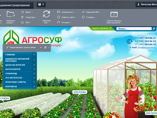Expand the Компоненты dropdown arrow
Image resolution: width=157 pixels, height=118 pixels.
point(74,12)
